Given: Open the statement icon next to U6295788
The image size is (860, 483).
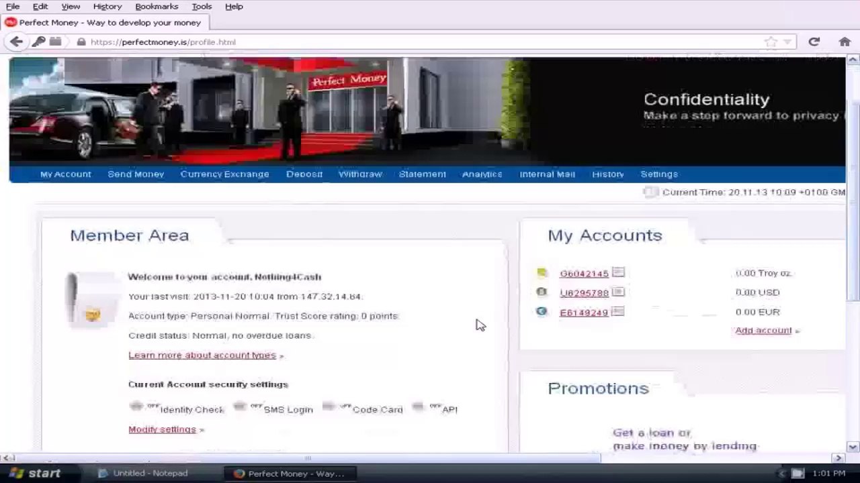Looking at the screenshot, I should (618, 292).
